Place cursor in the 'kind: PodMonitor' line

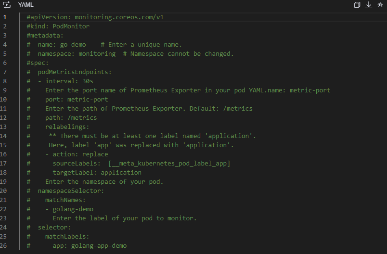[58, 26]
